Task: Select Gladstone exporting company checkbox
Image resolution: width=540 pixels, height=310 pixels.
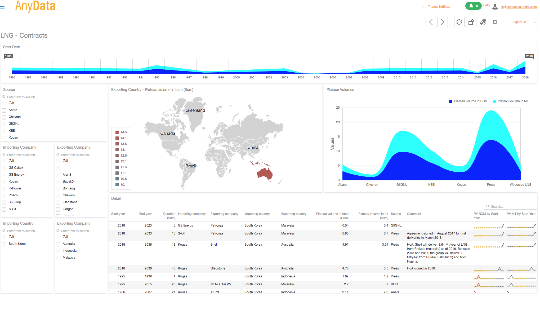Action: [x=58, y=202]
